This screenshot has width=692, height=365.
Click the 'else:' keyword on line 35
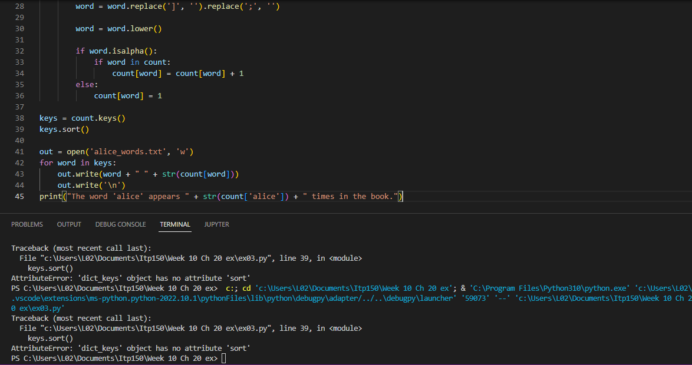tap(87, 85)
